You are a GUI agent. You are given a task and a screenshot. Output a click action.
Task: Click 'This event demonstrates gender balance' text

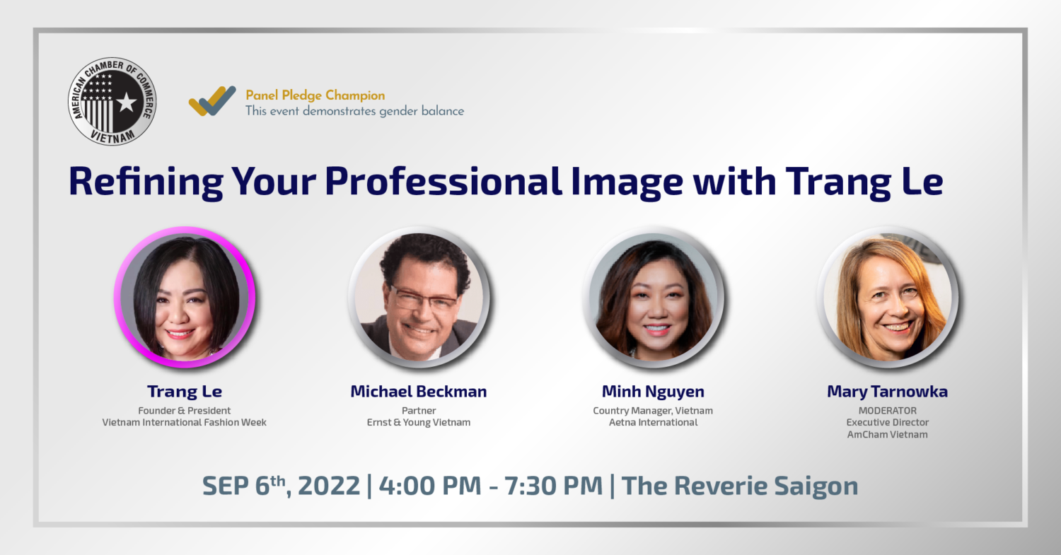tap(354, 111)
